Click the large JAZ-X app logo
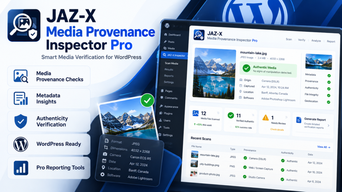342x192 pixels. click(24, 25)
